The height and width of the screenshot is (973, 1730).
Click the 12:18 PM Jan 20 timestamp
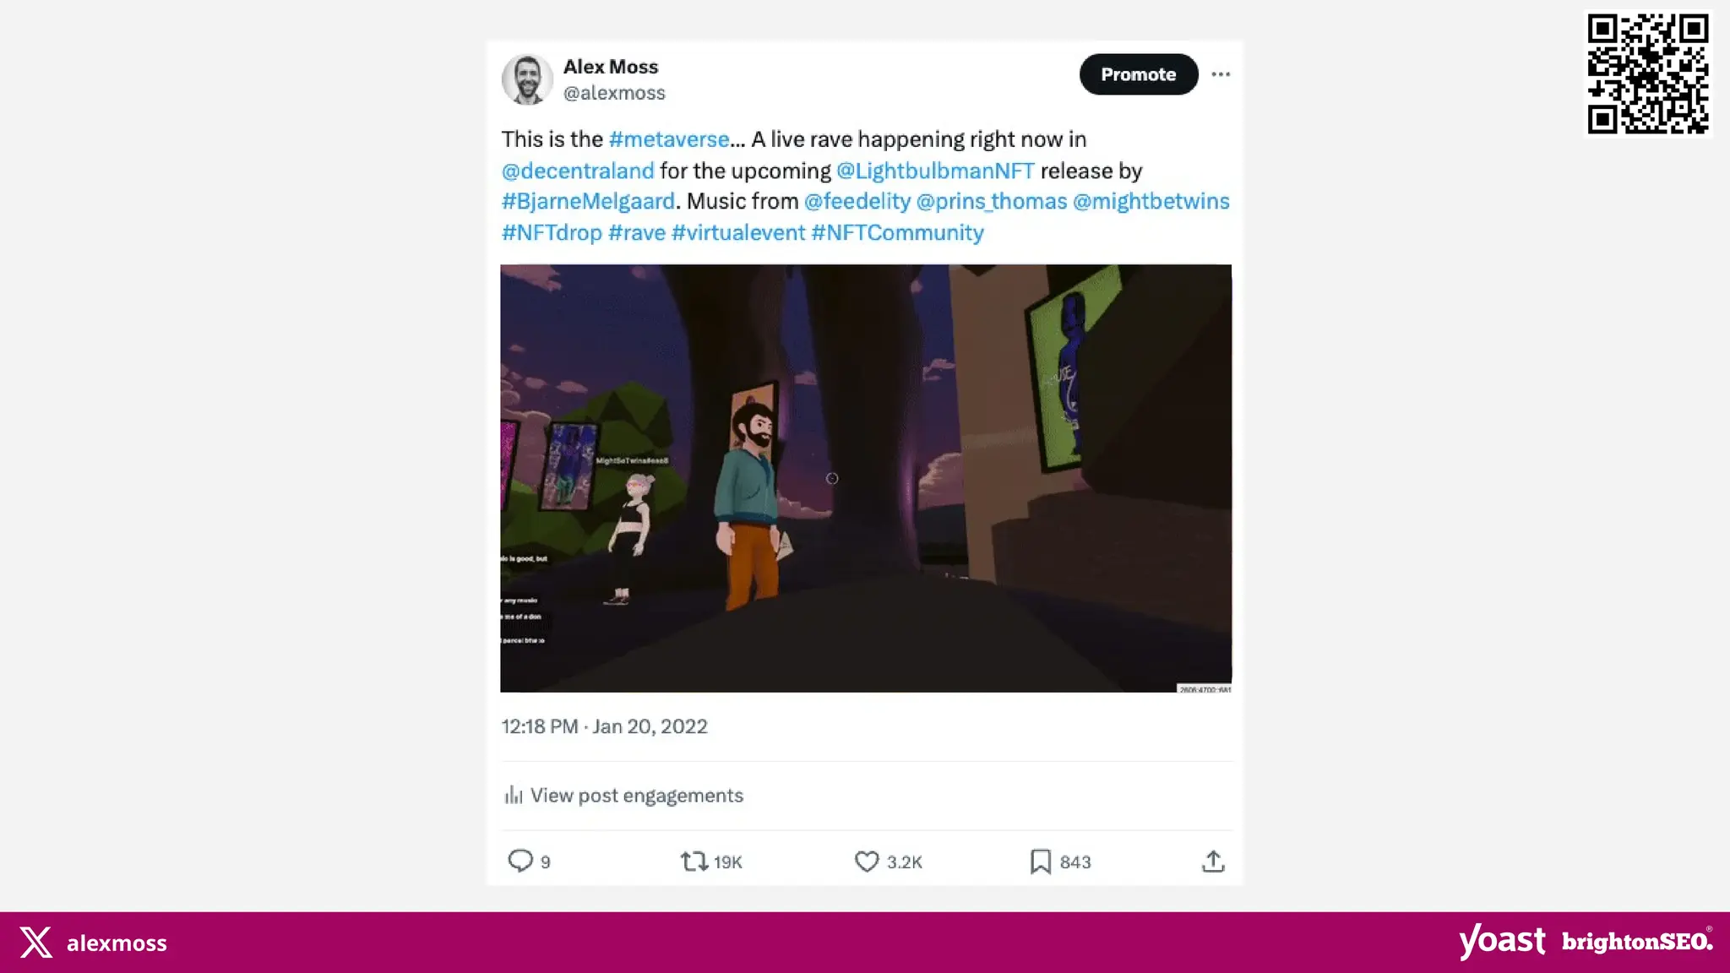pyautogui.click(x=604, y=726)
